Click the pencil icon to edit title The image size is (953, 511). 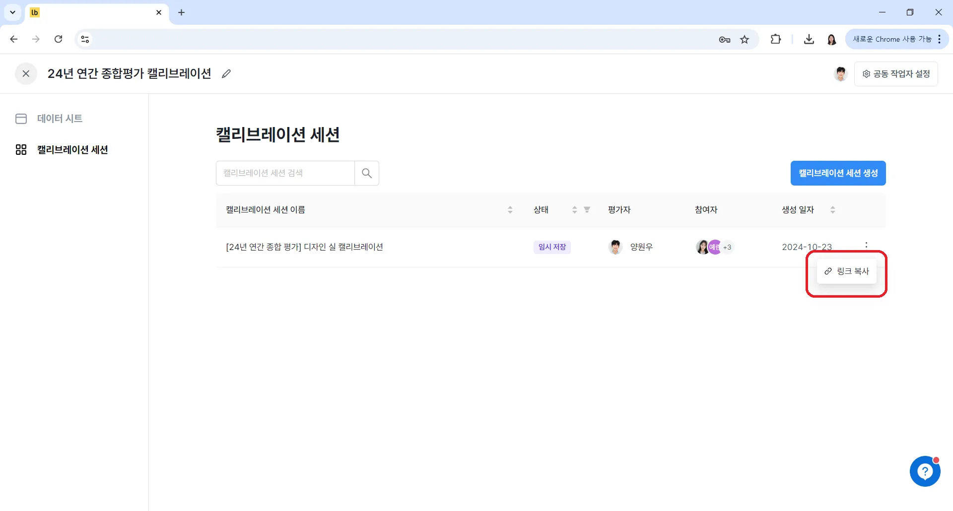point(226,74)
